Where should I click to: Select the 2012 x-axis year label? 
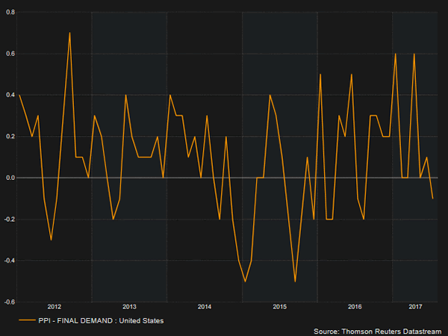(54, 307)
